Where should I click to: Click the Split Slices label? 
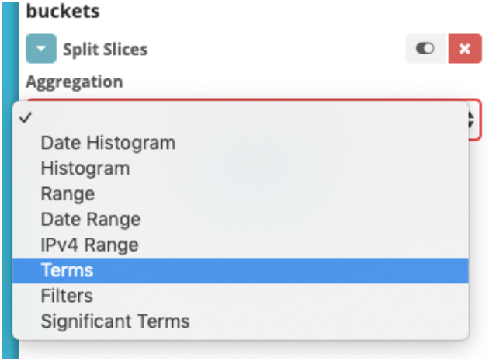(x=105, y=50)
